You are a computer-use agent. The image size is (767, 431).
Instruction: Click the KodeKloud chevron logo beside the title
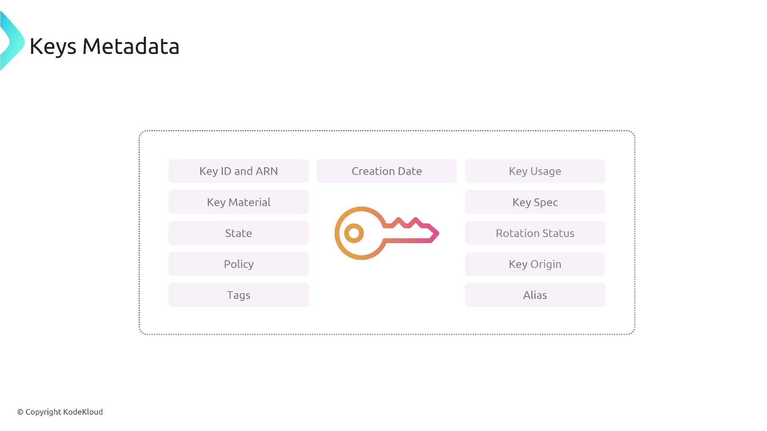(12, 41)
